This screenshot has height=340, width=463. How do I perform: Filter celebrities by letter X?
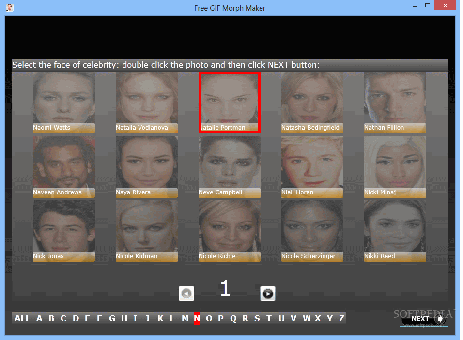[x=318, y=318]
